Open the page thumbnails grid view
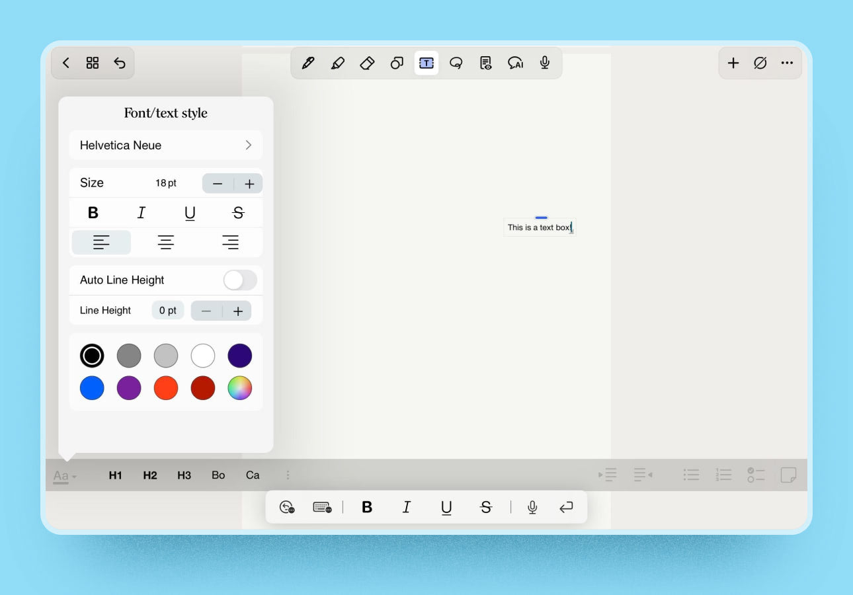Screen dimensions: 853x595 (93, 63)
